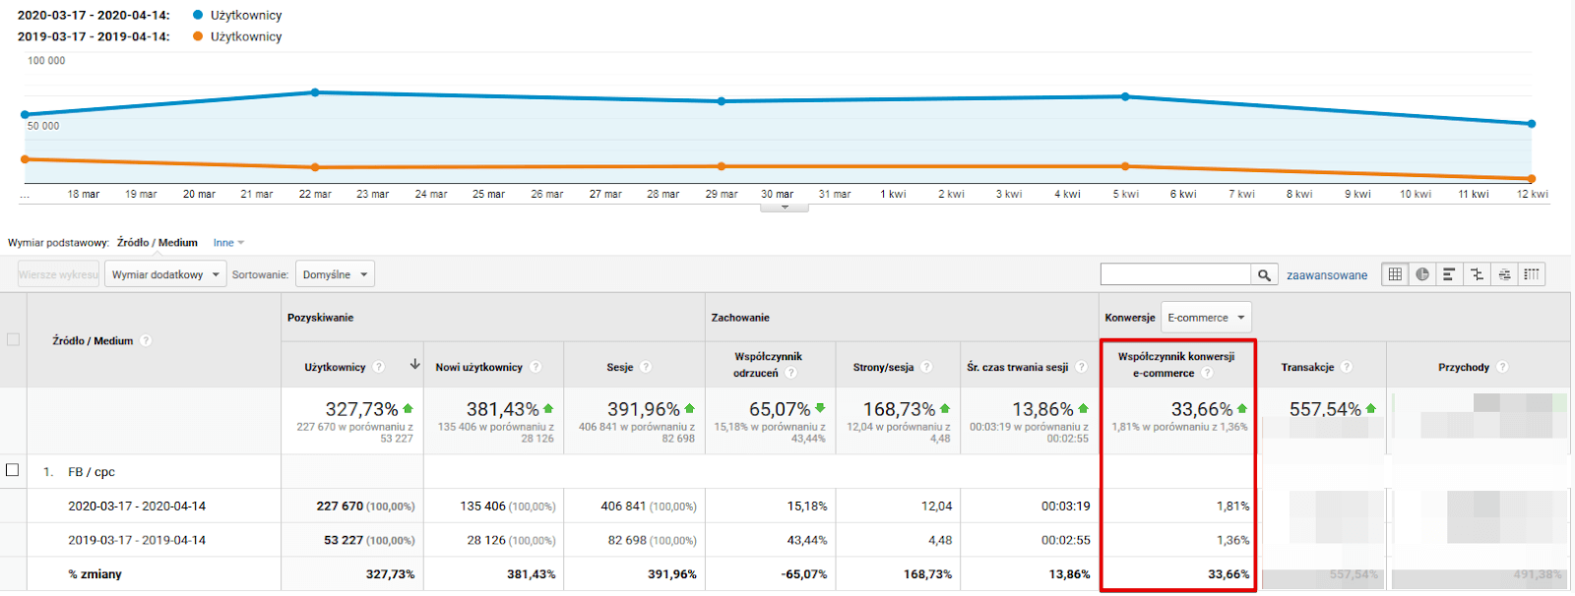Select the comparison view icon
Image resolution: width=1575 pixels, height=596 pixels.
click(1477, 274)
